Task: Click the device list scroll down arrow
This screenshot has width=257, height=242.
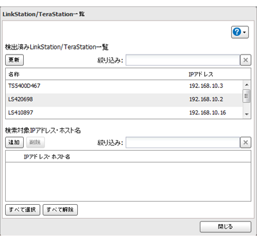Action: coord(247,114)
